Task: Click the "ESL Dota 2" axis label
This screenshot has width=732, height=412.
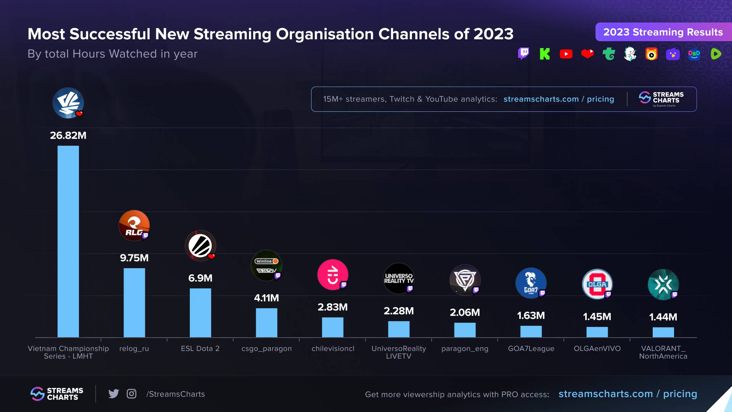Action: point(201,348)
